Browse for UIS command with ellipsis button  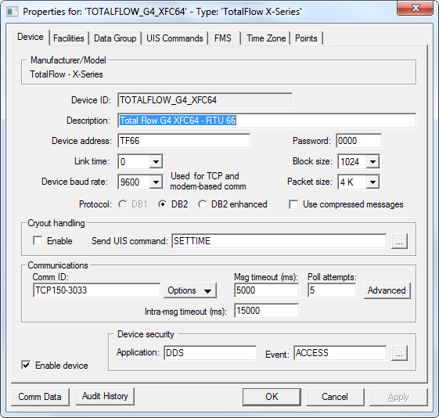[x=399, y=241]
